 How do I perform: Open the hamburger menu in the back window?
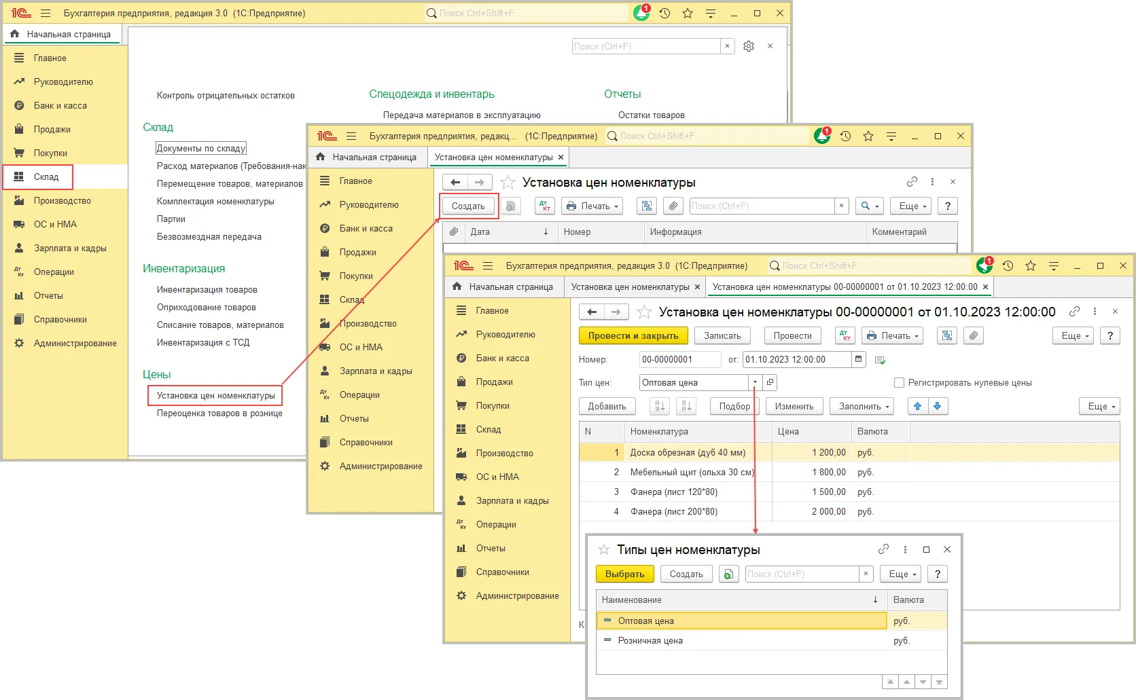click(x=46, y=13)
